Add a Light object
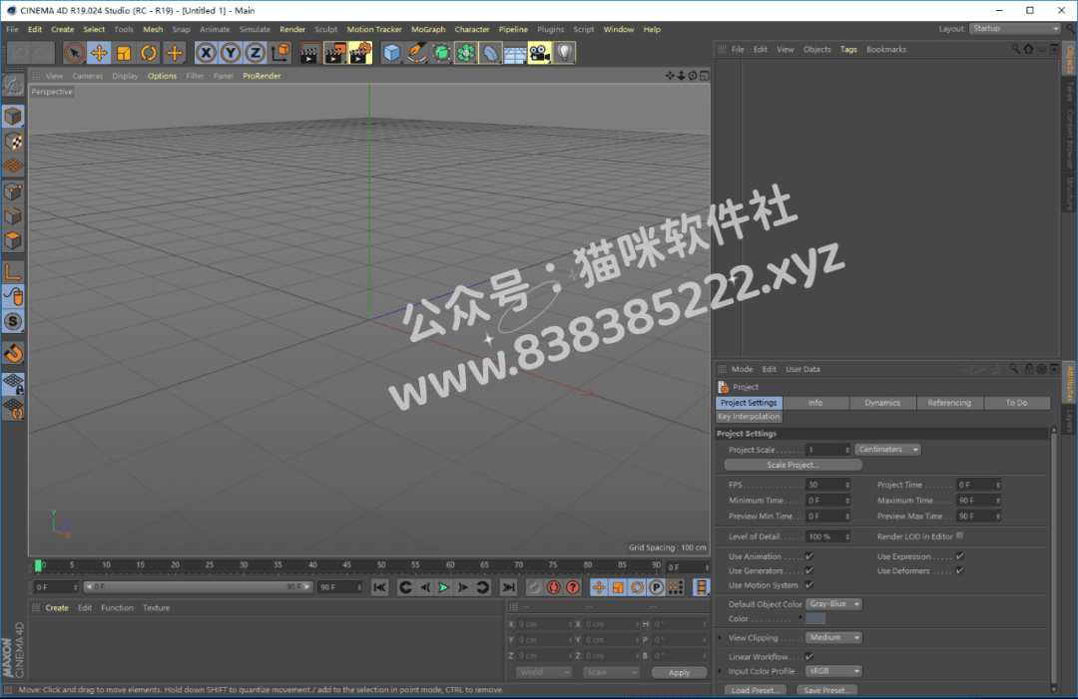The height and width of the screenshot is (699, 1078). pos(564,53)
